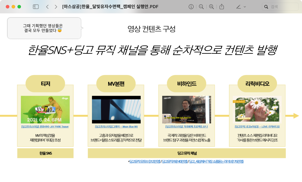Click the behind-the-scenes interview thumbnail
Screen dimensions: 302x182
pyautogui.click(x=186, y=110)
